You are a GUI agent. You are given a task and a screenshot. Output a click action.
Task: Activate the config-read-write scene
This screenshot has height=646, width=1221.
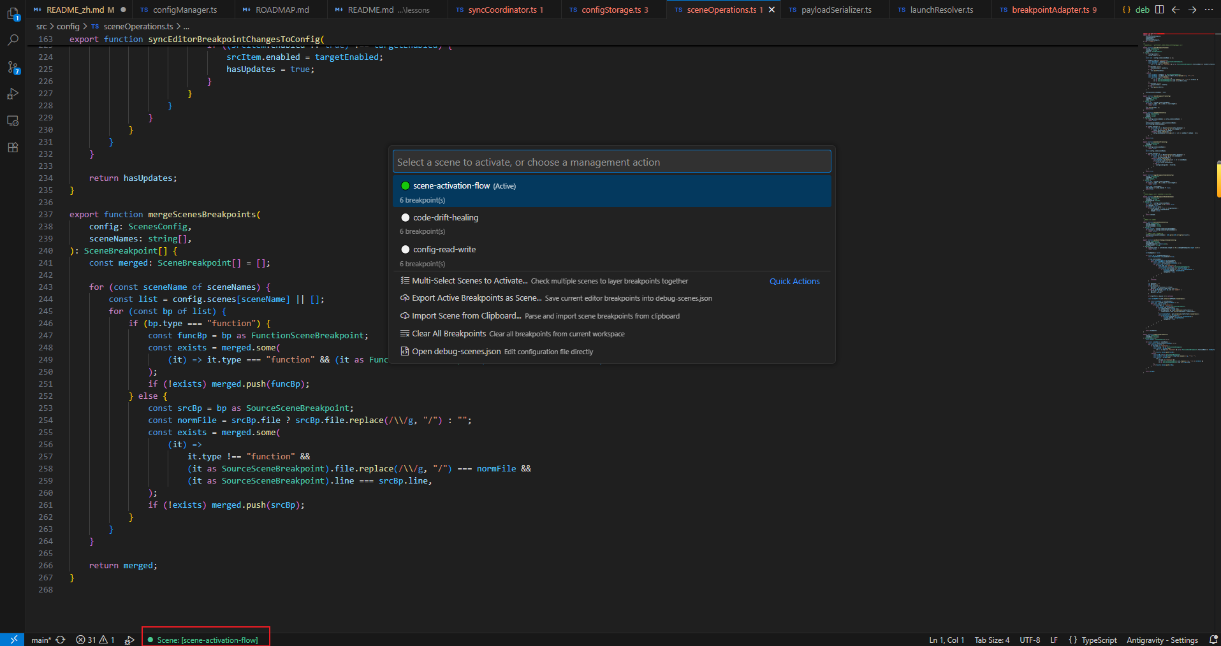pyautogui.click(x=612, y=255)
